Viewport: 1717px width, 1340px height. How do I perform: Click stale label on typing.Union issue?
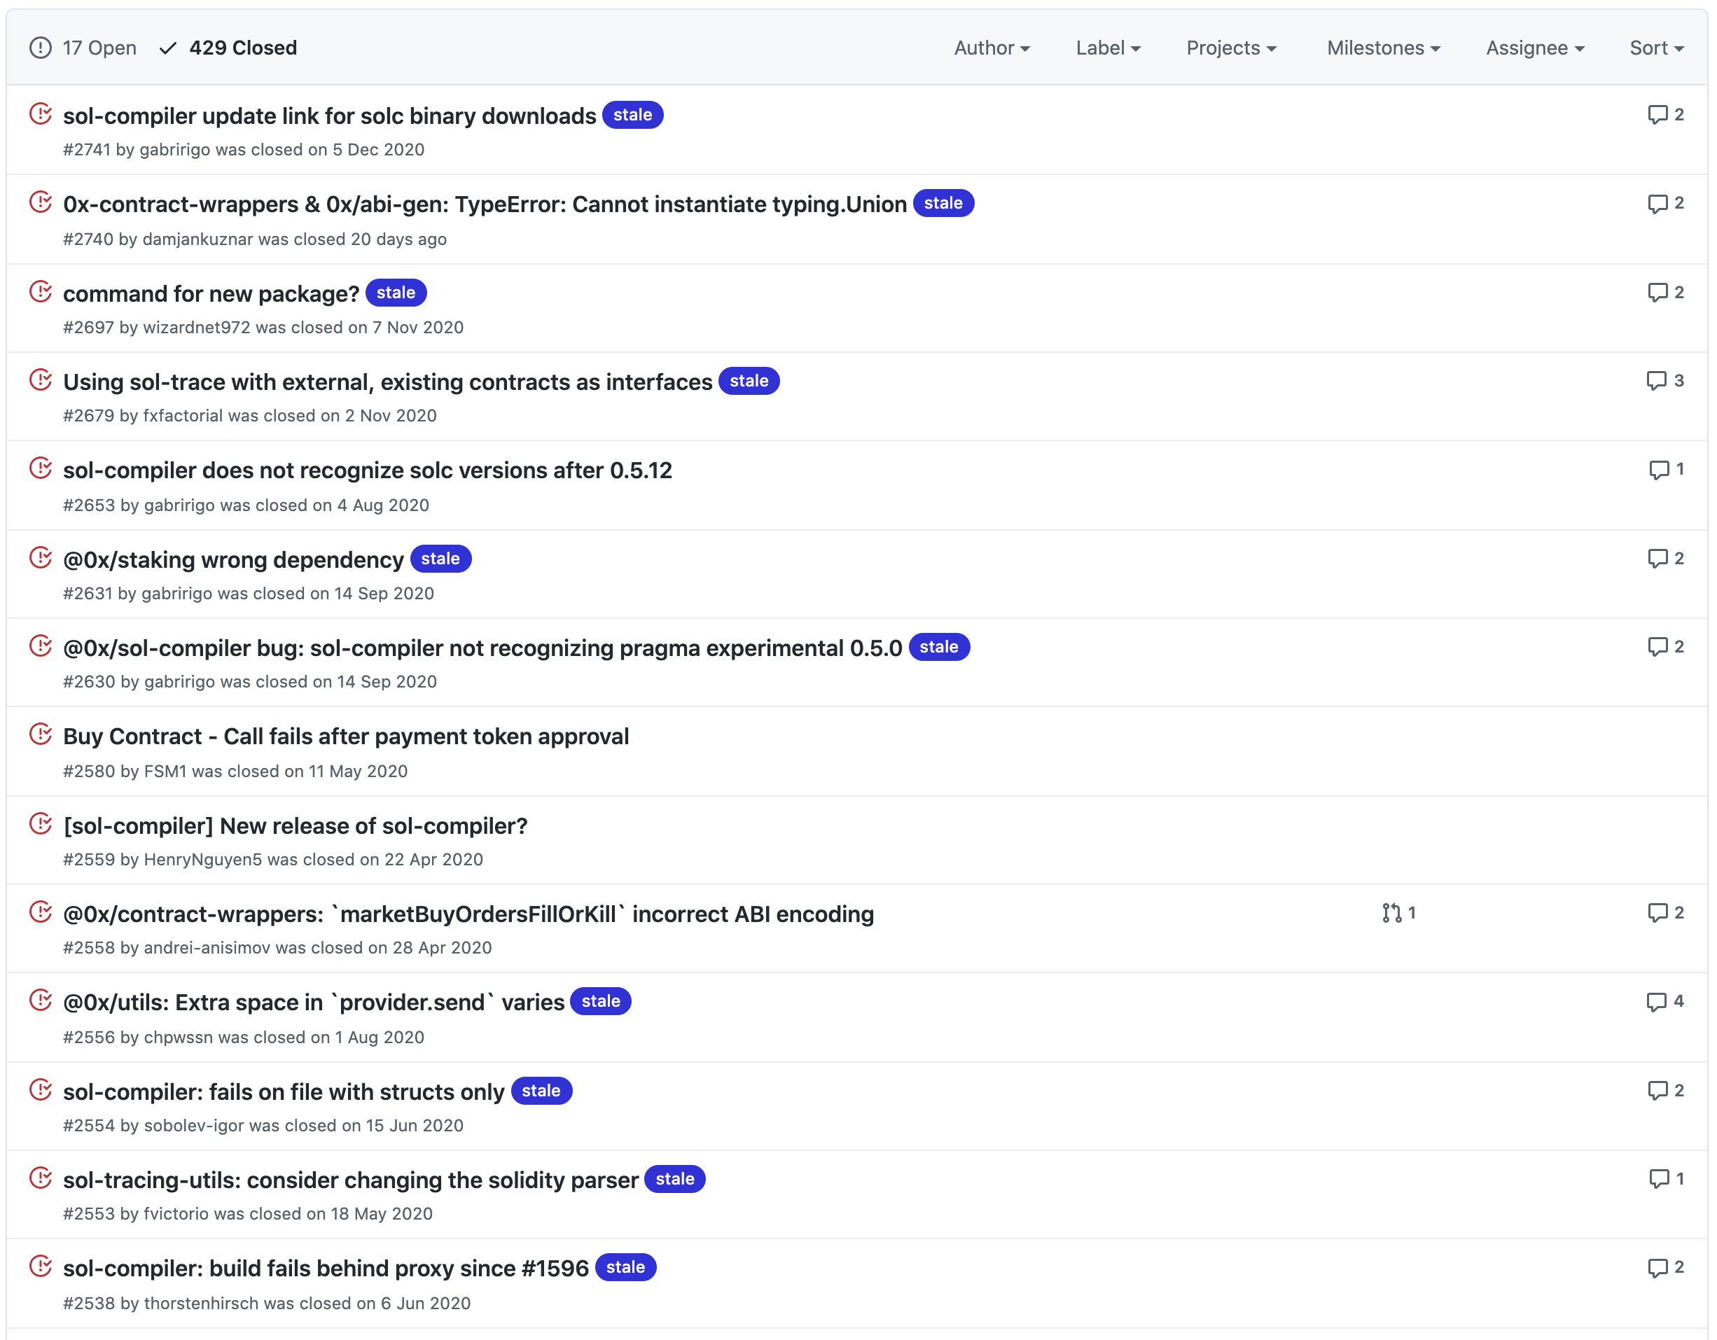[943, 204]
